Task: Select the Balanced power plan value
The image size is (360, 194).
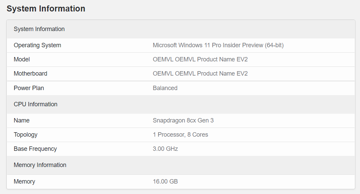Action: (165, 88)
